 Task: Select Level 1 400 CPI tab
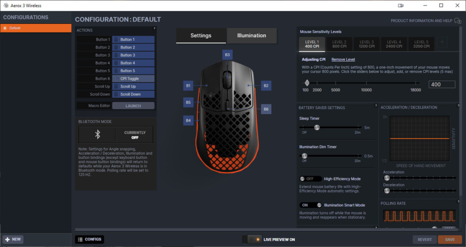click(312, 44)
